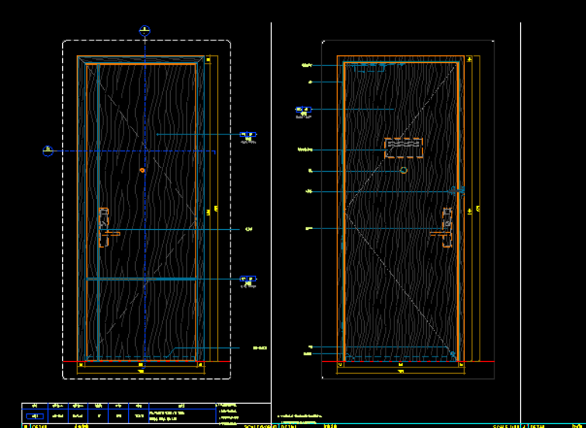The height and width of the screenshot is (428, 586).
Task: Select the bottom leader label right of left door
Action: 260,348
